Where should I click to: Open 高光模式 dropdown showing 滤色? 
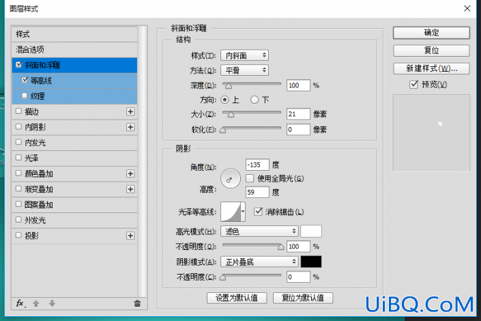pos(259,232)
